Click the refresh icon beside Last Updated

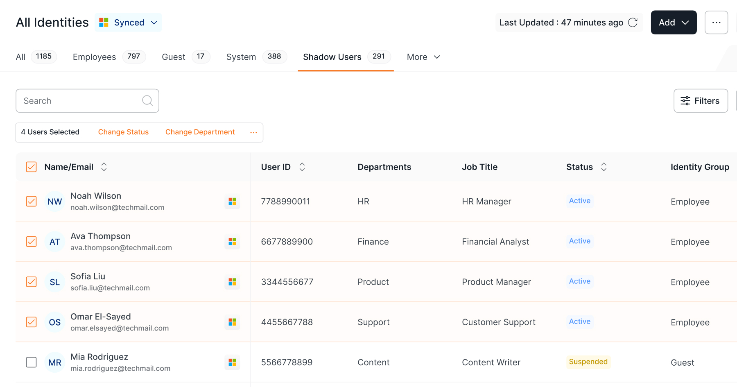pos(633,23)
